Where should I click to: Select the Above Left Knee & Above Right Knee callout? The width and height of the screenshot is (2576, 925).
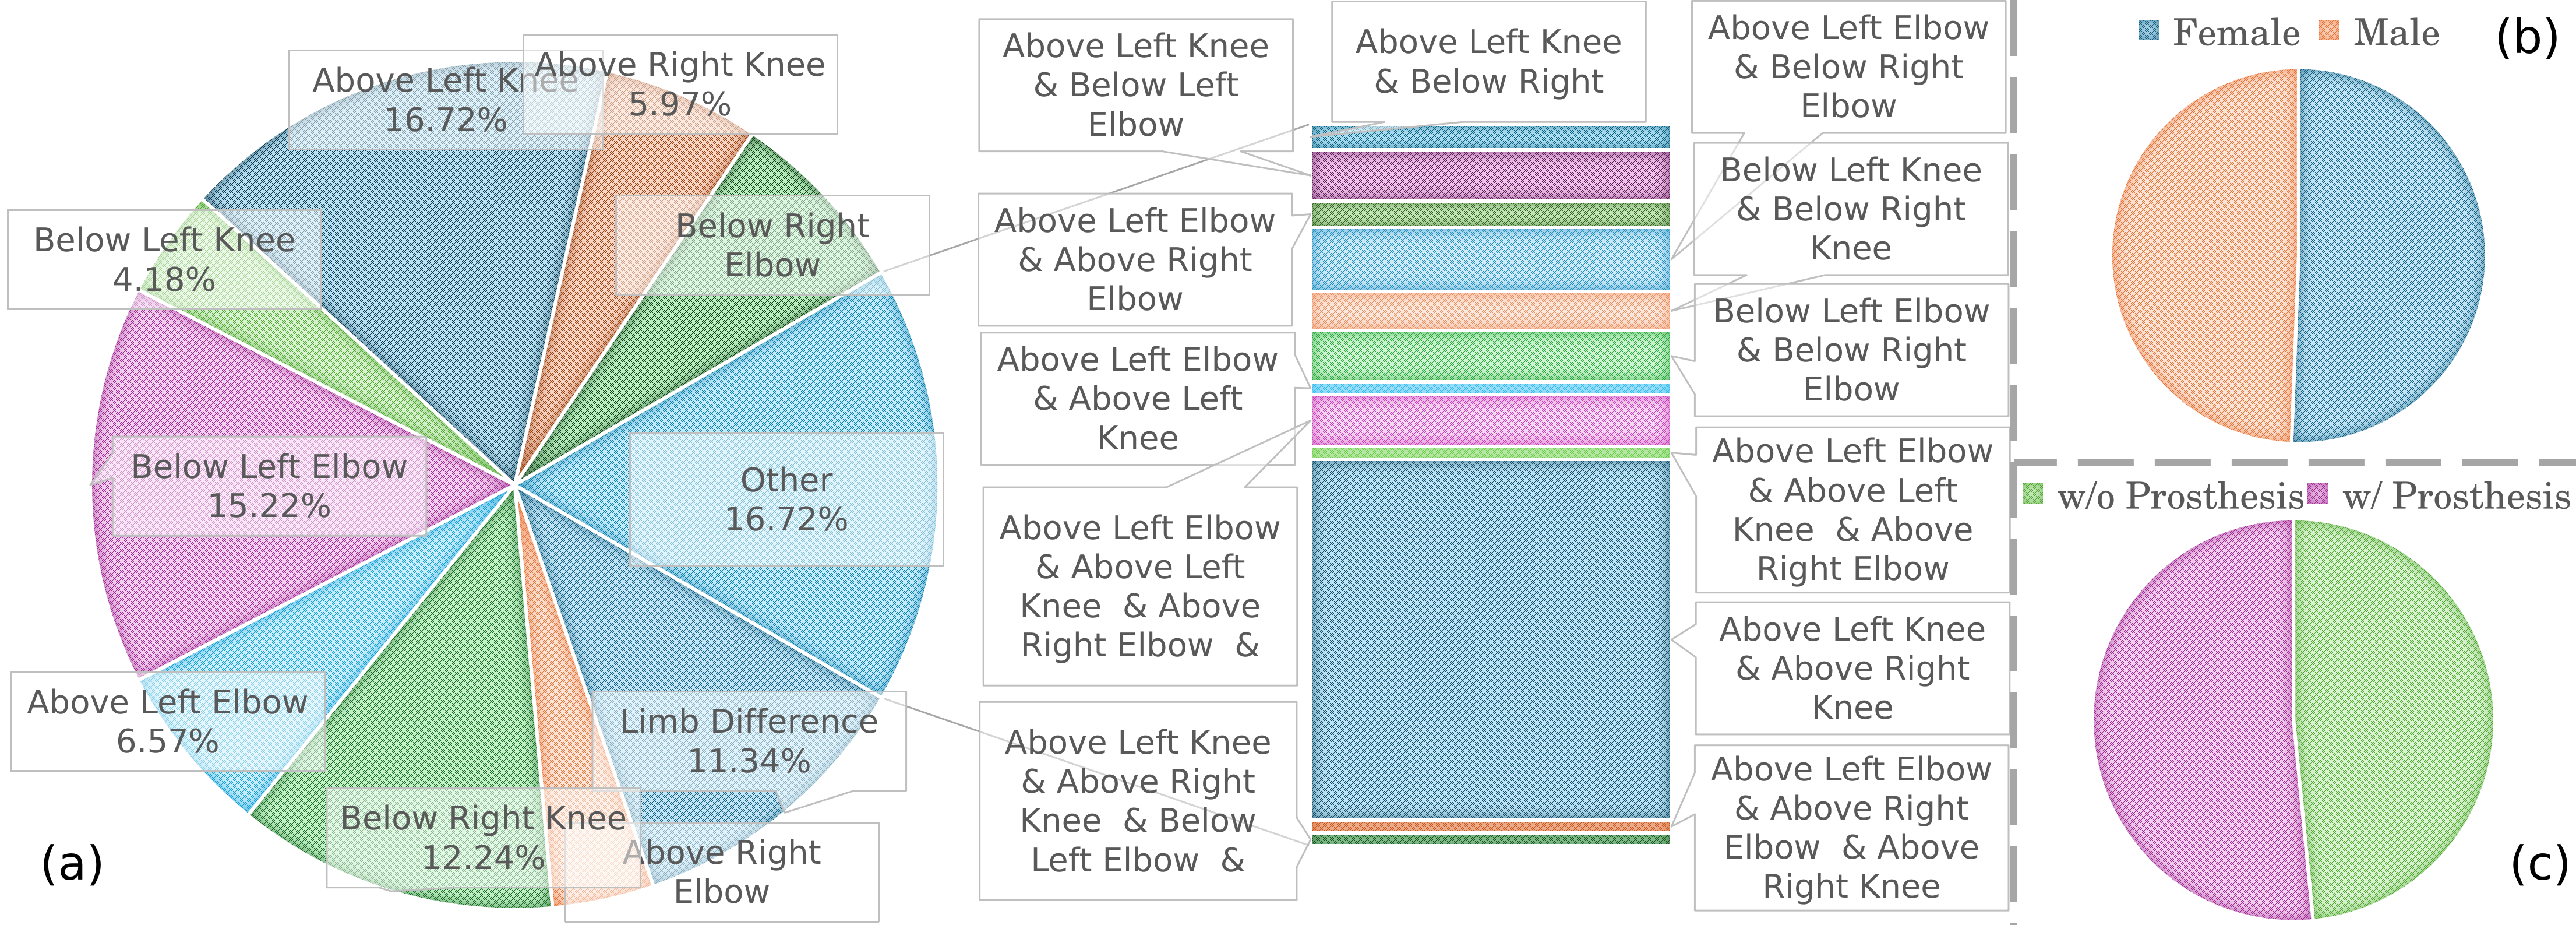point(1852,668)
